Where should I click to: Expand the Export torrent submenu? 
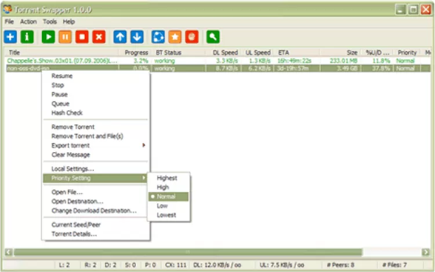click(x=96, y=145)
